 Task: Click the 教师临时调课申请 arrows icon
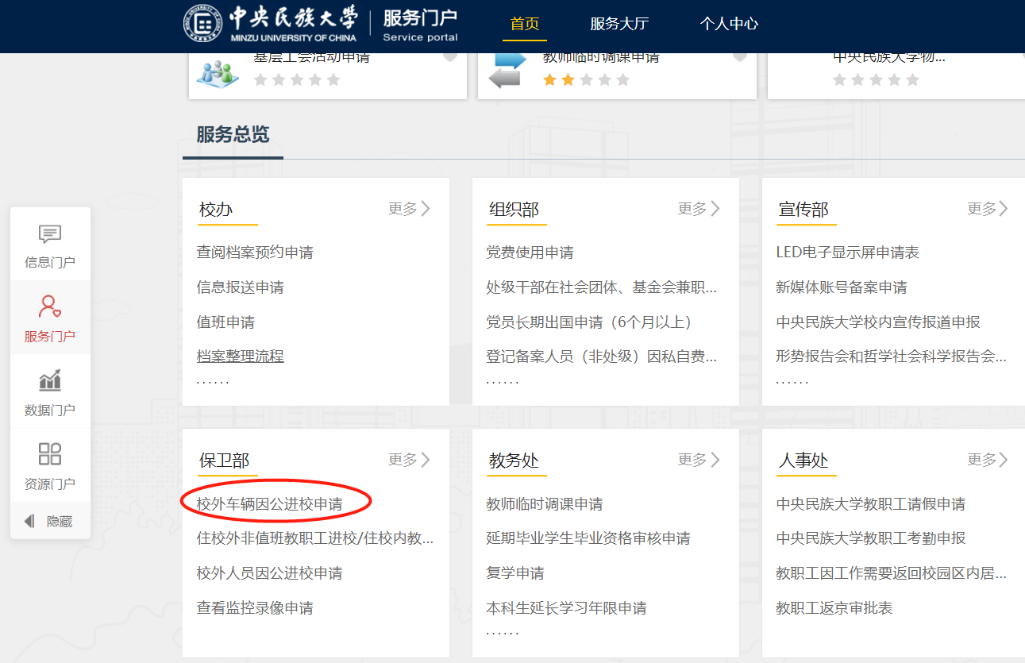pos(507,70)
